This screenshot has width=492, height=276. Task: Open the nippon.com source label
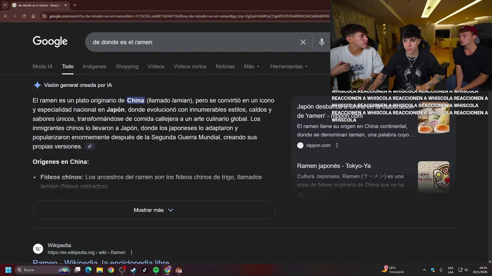(x=318, y=145)
